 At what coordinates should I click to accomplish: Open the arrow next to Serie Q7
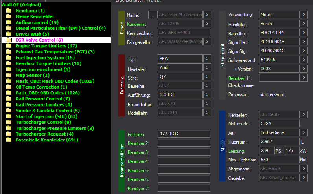click(207, 76)
